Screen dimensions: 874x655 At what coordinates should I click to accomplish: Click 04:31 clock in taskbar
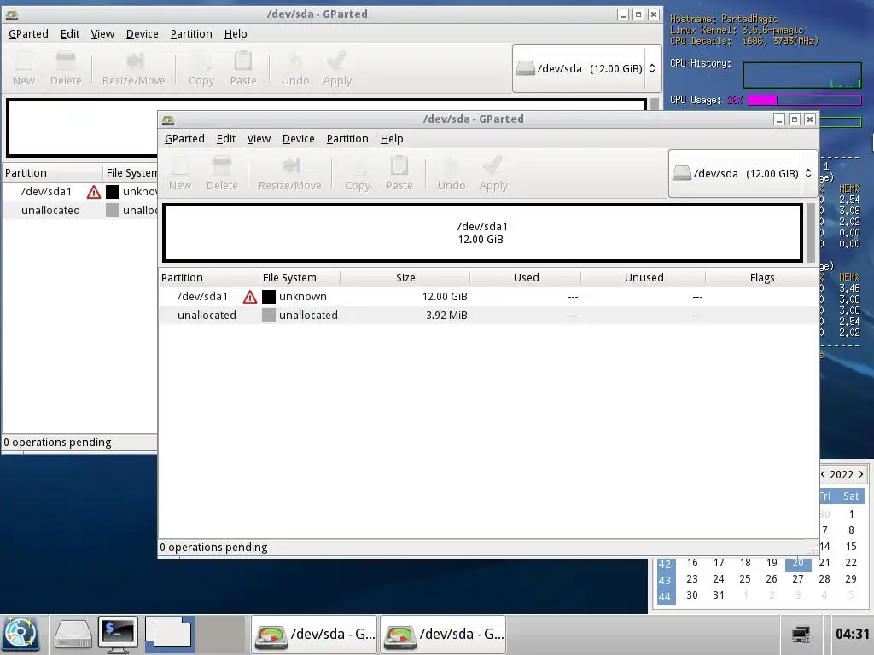click(852, 634)
